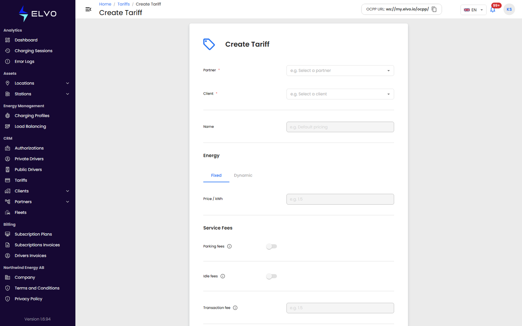Click the Authorizations badge icon

point(8,148)
